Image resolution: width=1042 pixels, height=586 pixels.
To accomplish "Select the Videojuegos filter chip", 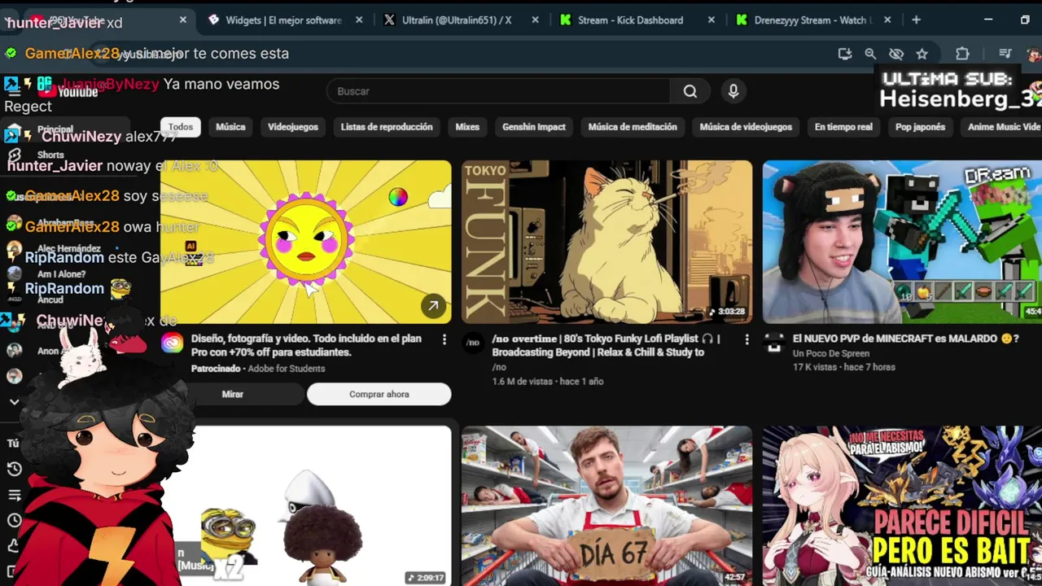I will [x=293, y=127].
